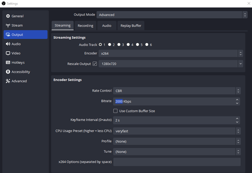Click the Stream antenna icon in sidebar

tap(8, 25)
